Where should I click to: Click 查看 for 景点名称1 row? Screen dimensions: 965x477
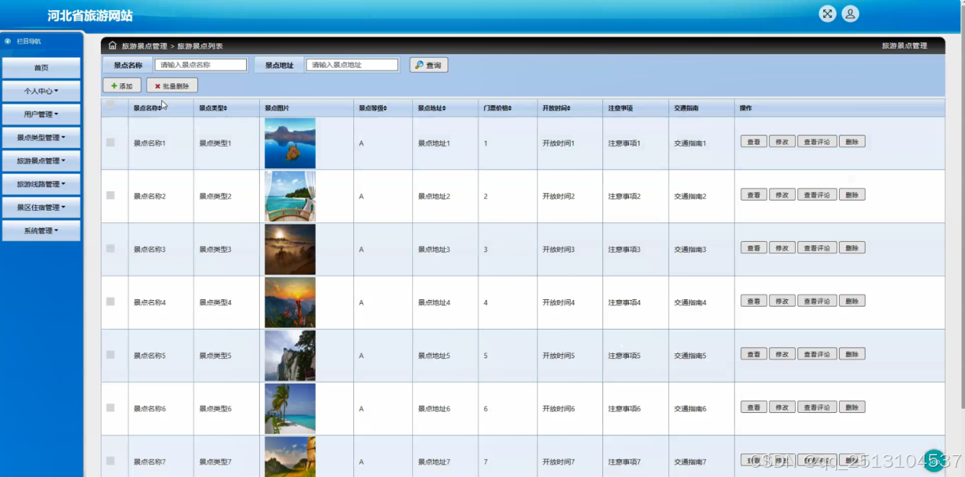coord(753,142)
